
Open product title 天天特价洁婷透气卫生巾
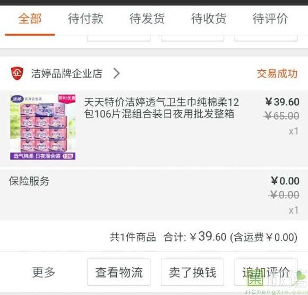click(x=161, y=108)
